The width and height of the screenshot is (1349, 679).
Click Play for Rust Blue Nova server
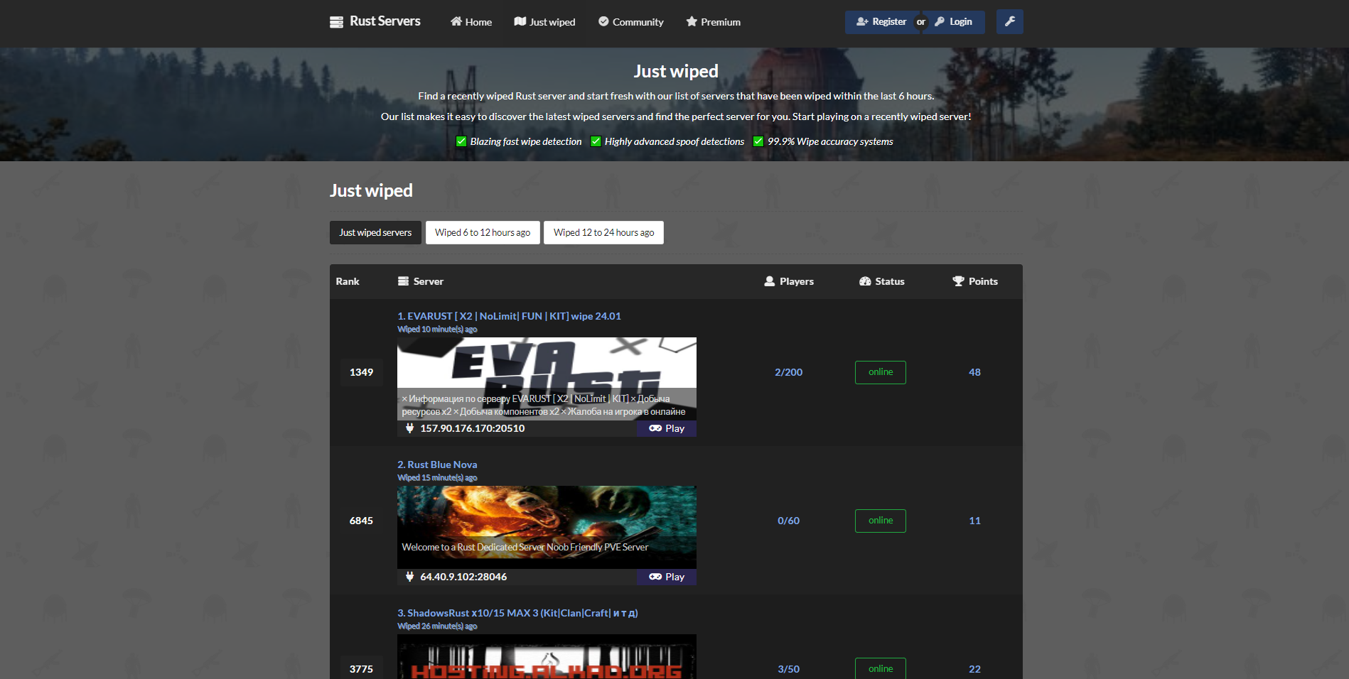coord(667,577)
